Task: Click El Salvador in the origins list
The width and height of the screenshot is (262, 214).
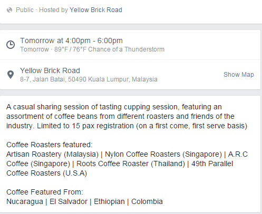Action: tap(69, 201)
